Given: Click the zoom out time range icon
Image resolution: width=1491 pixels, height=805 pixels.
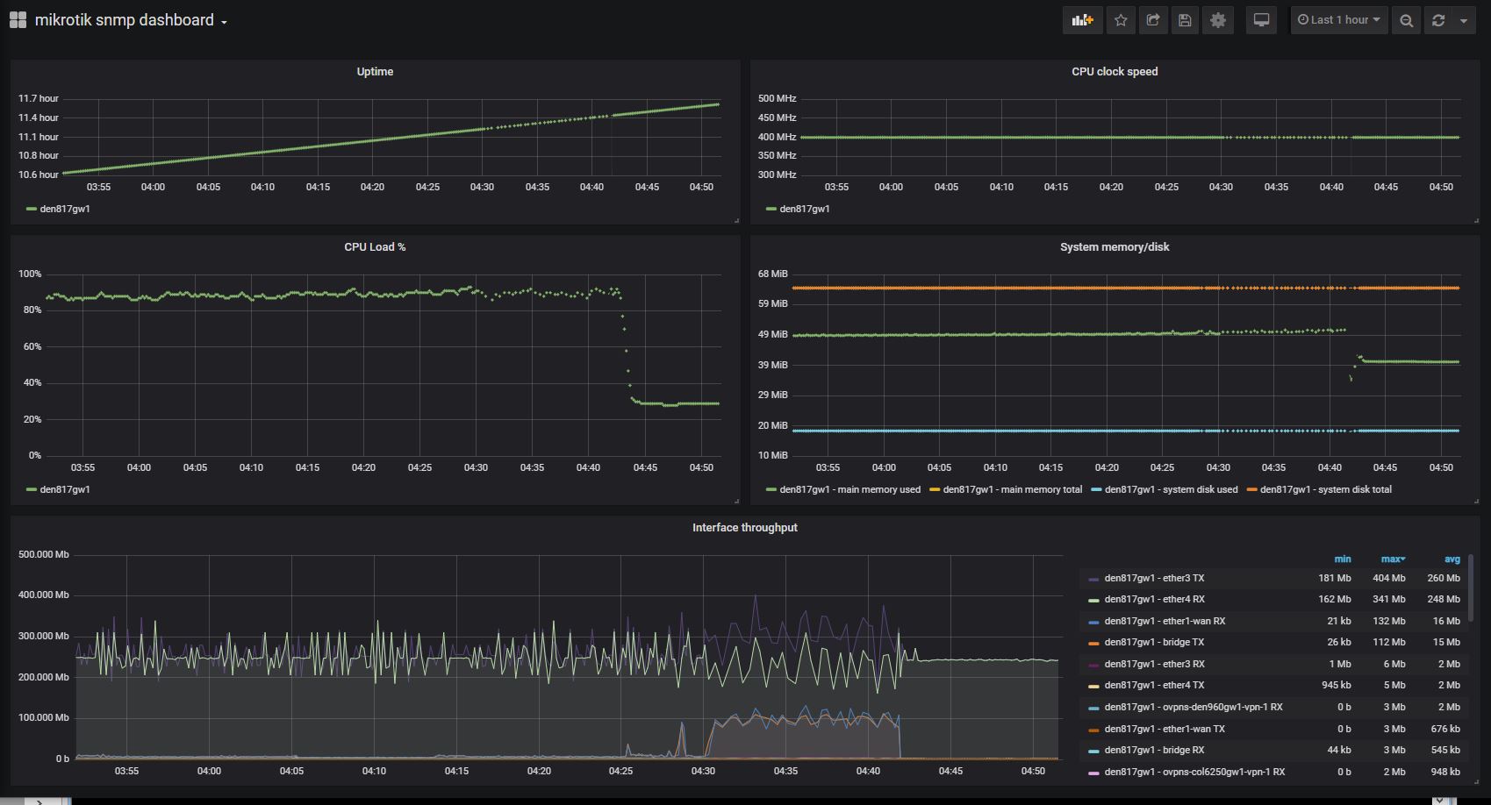Looking at the screenshot, I should point(1405,19).
